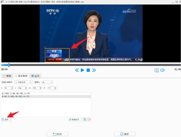Click the 取消 cancel button
The width and height of the screenshot is (181, 137).
pos(57,134)
